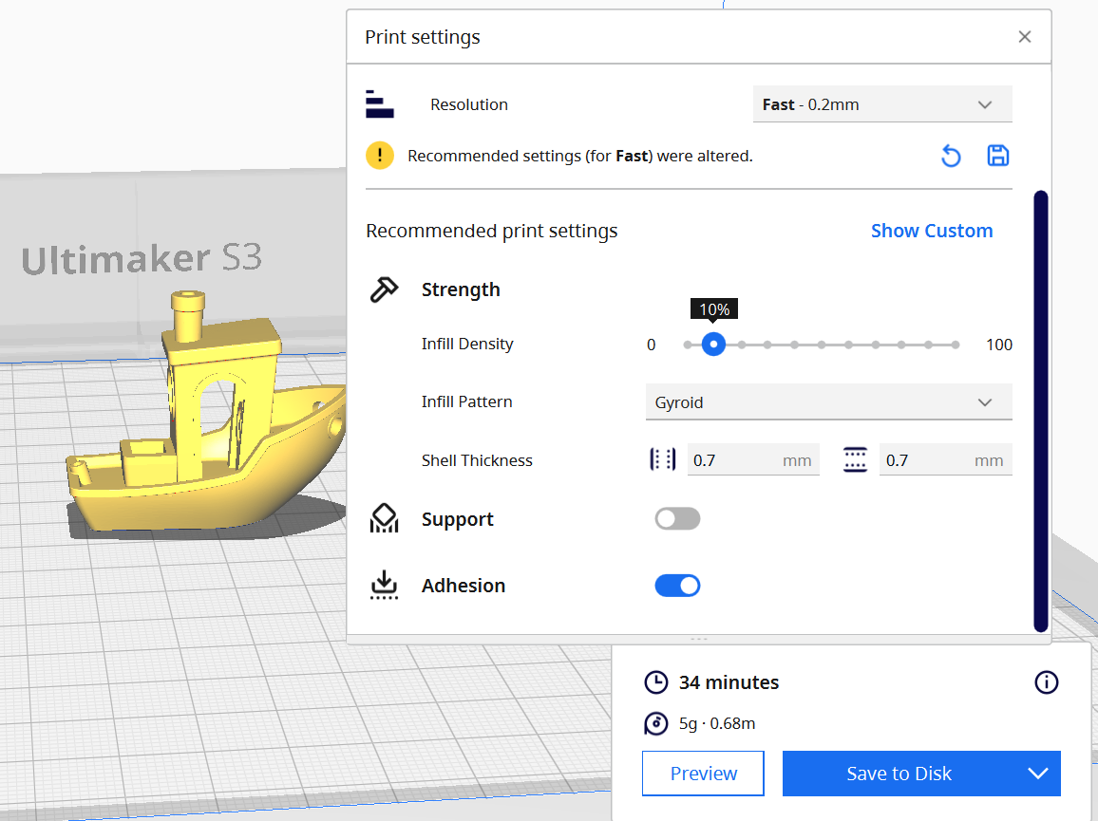Click the wall Shell Thickness input field
Image resolution: width=1098 pixels, height=821 pixels.
pos(753,459)
